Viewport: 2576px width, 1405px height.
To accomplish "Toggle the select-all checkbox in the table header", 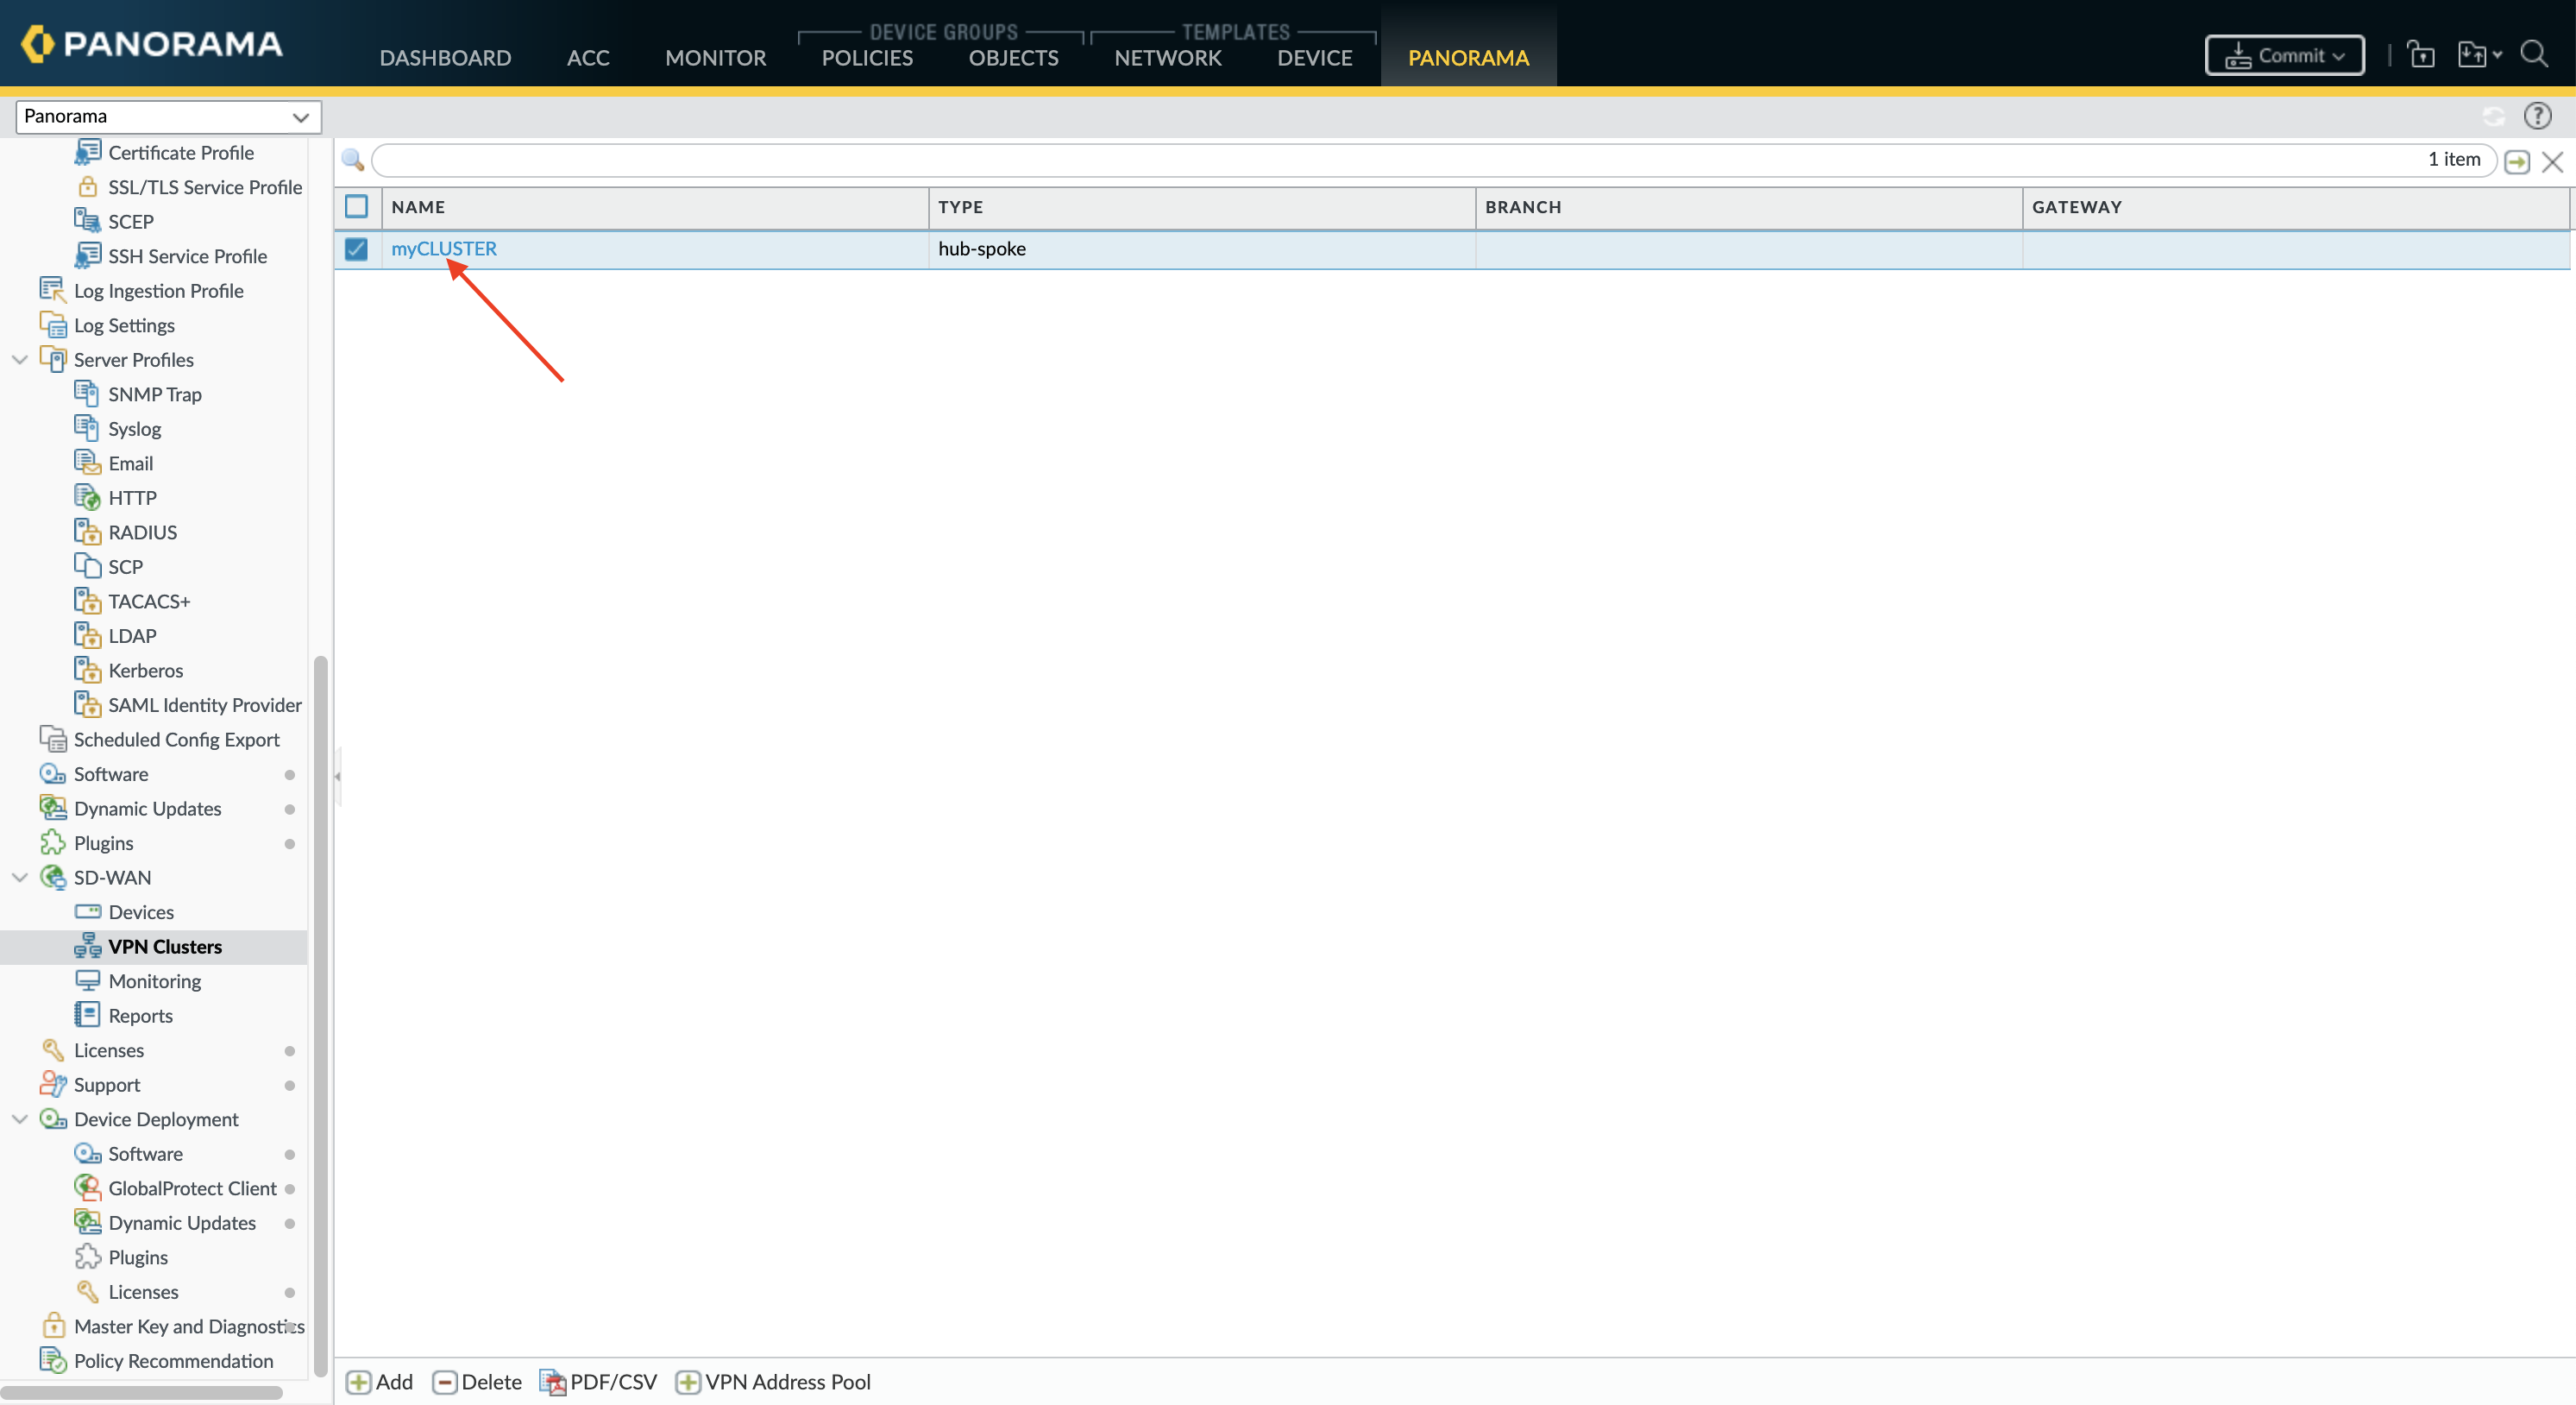I will (x=356, y=207).
